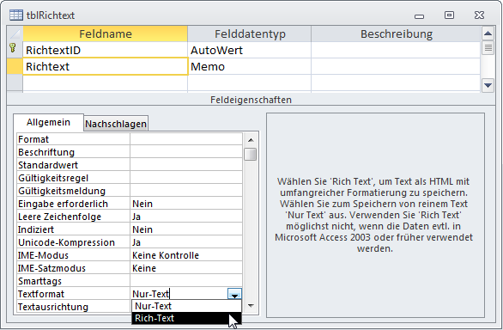Click the Unicode-Kompression value Ja
The width and height of the screenshot is (503, 330).
pyautogui.click(x=186, y=242)
